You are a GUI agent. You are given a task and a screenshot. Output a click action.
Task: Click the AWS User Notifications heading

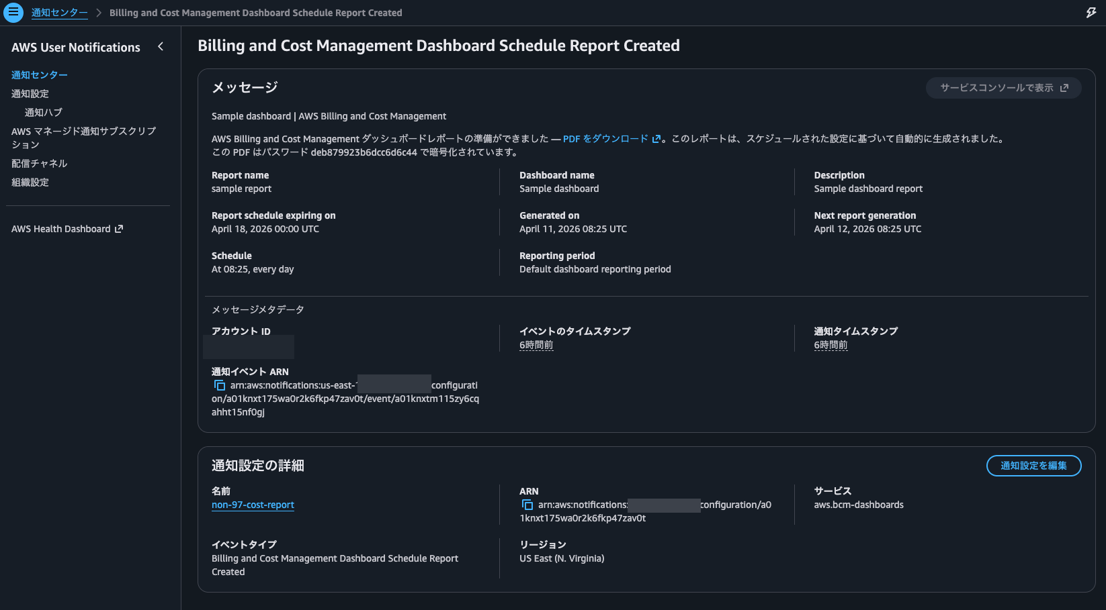point(75,47)
